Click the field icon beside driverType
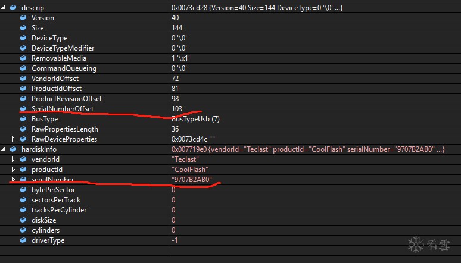Image resolution: width=461 pixels, height=263 pixels. (23, 240)
